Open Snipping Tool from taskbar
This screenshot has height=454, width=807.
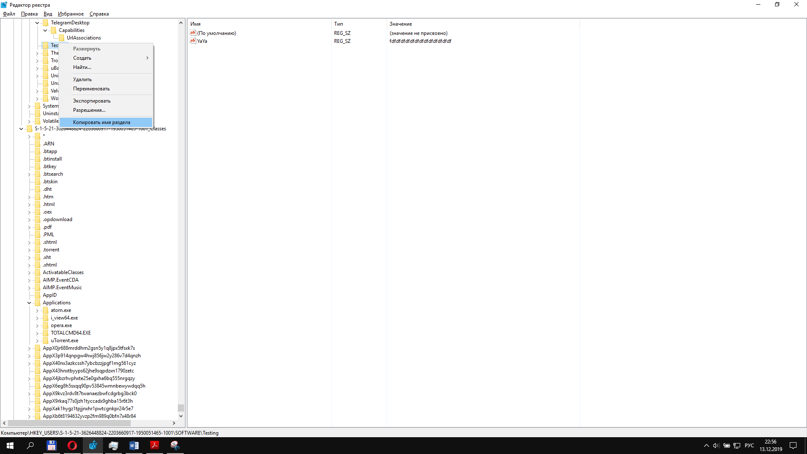(x=175, y=446)
